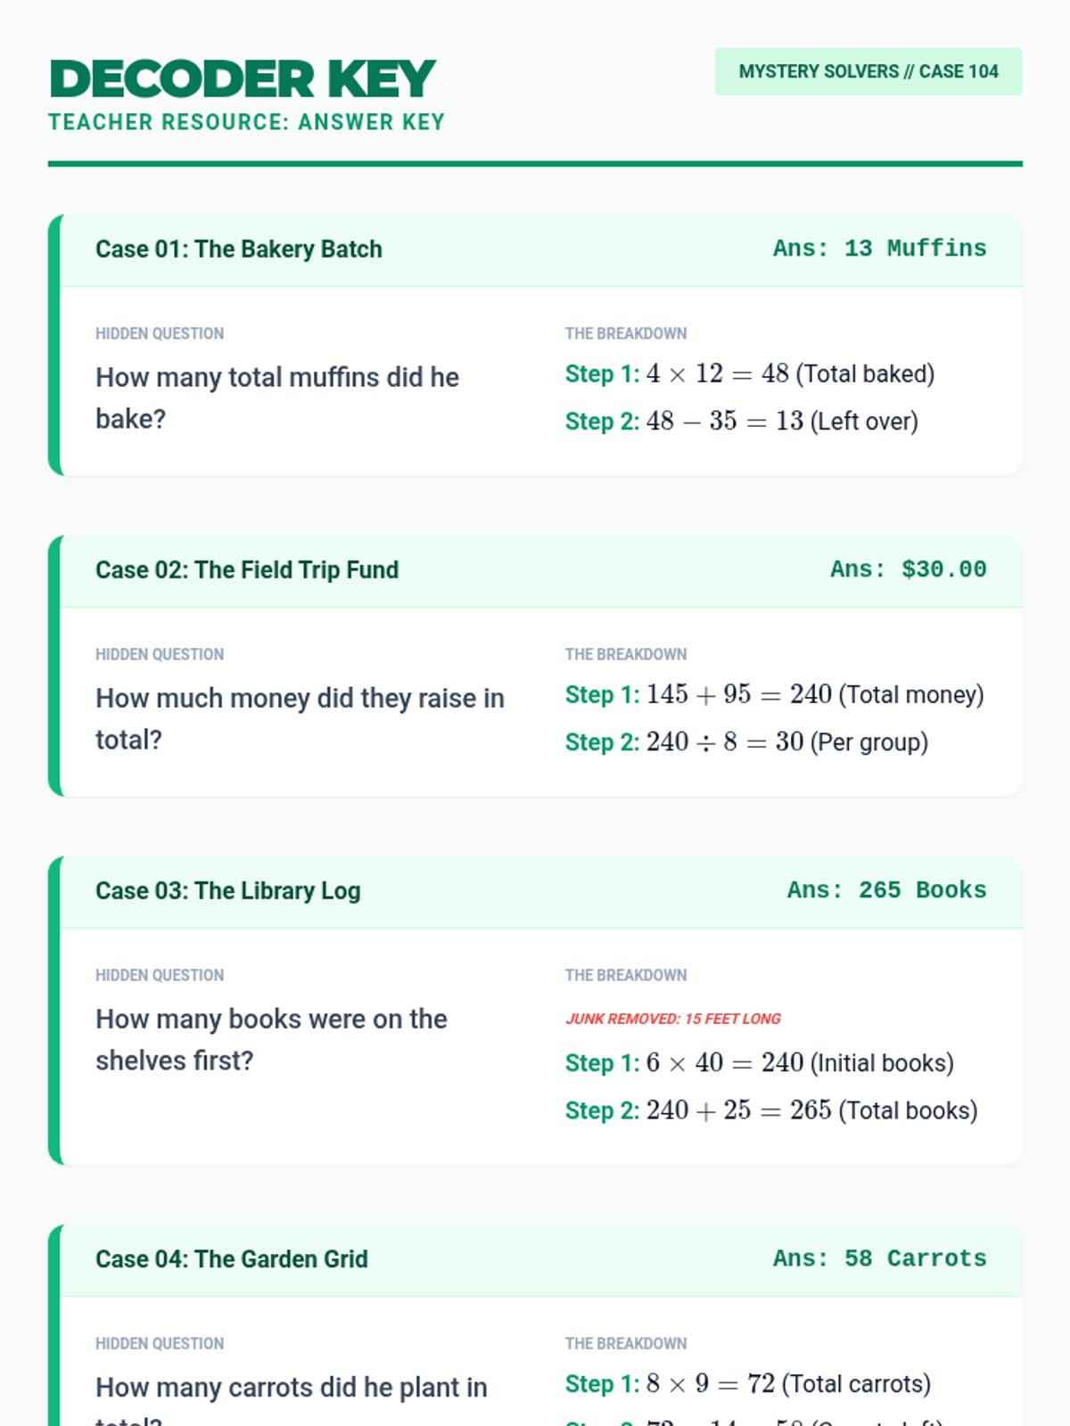Viewport: 1070px width, 1426px height.
Task: Click Step 2 showing 240 divided by 8
Action: [746, 742]
